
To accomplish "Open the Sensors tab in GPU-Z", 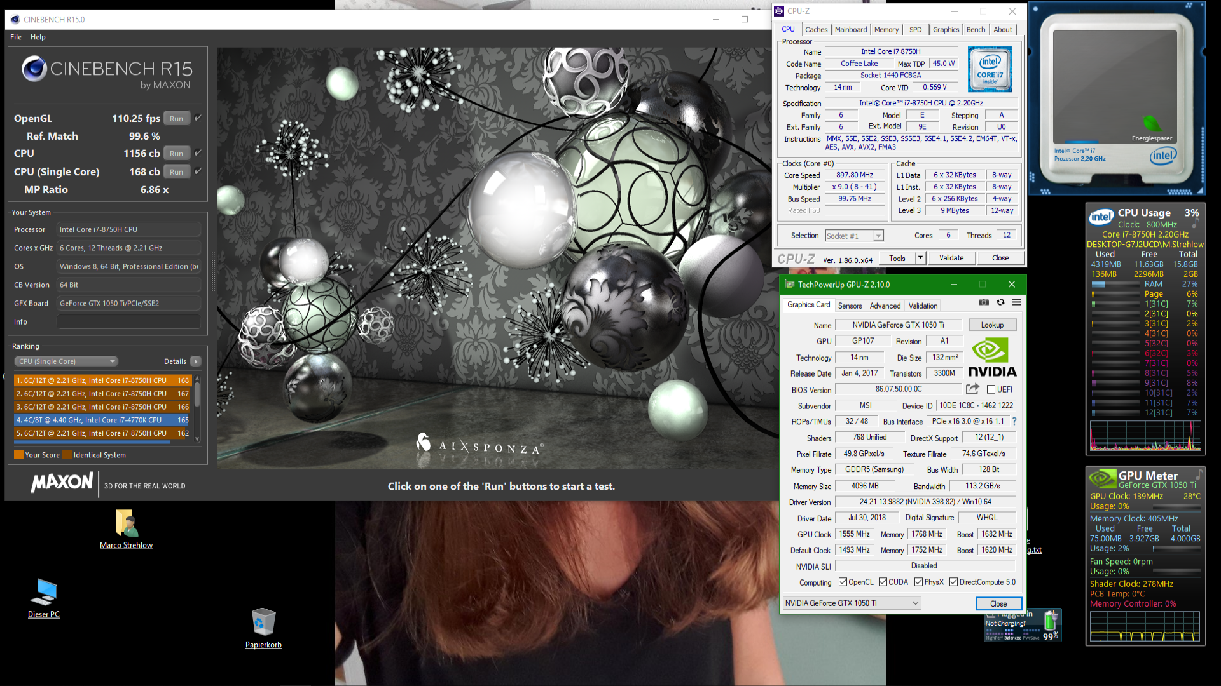I will [850, 306].
